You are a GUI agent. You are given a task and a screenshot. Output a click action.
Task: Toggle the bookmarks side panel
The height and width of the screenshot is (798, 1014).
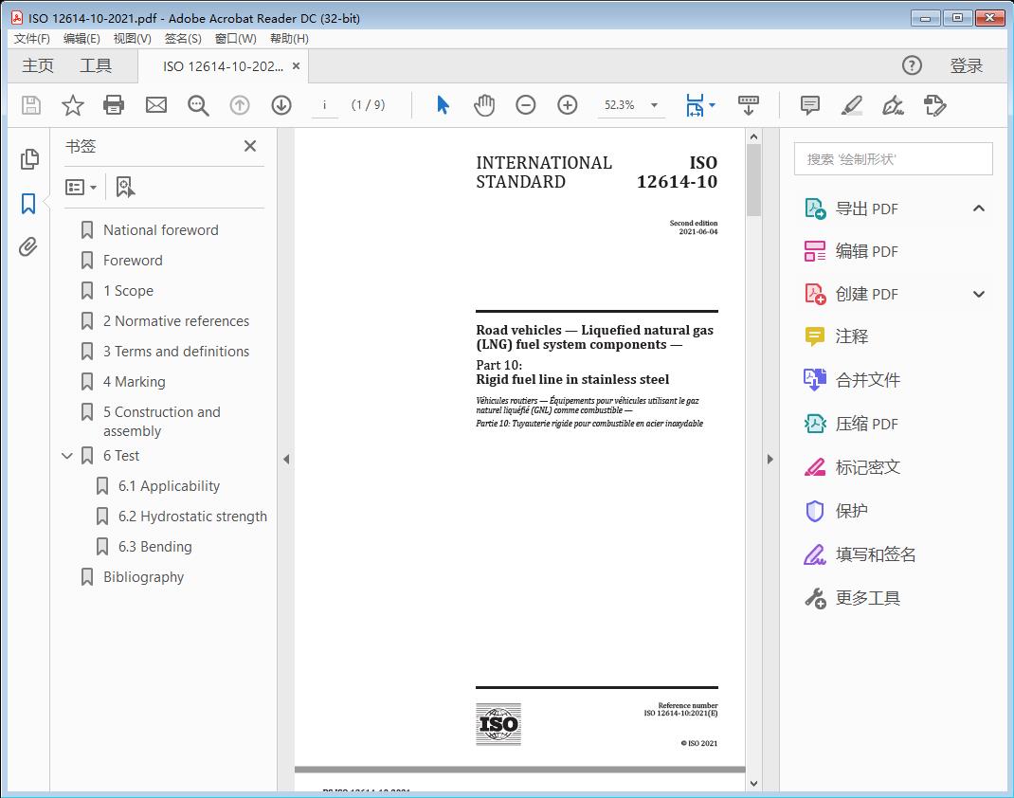pyautogui.click(x=28, y=204)
